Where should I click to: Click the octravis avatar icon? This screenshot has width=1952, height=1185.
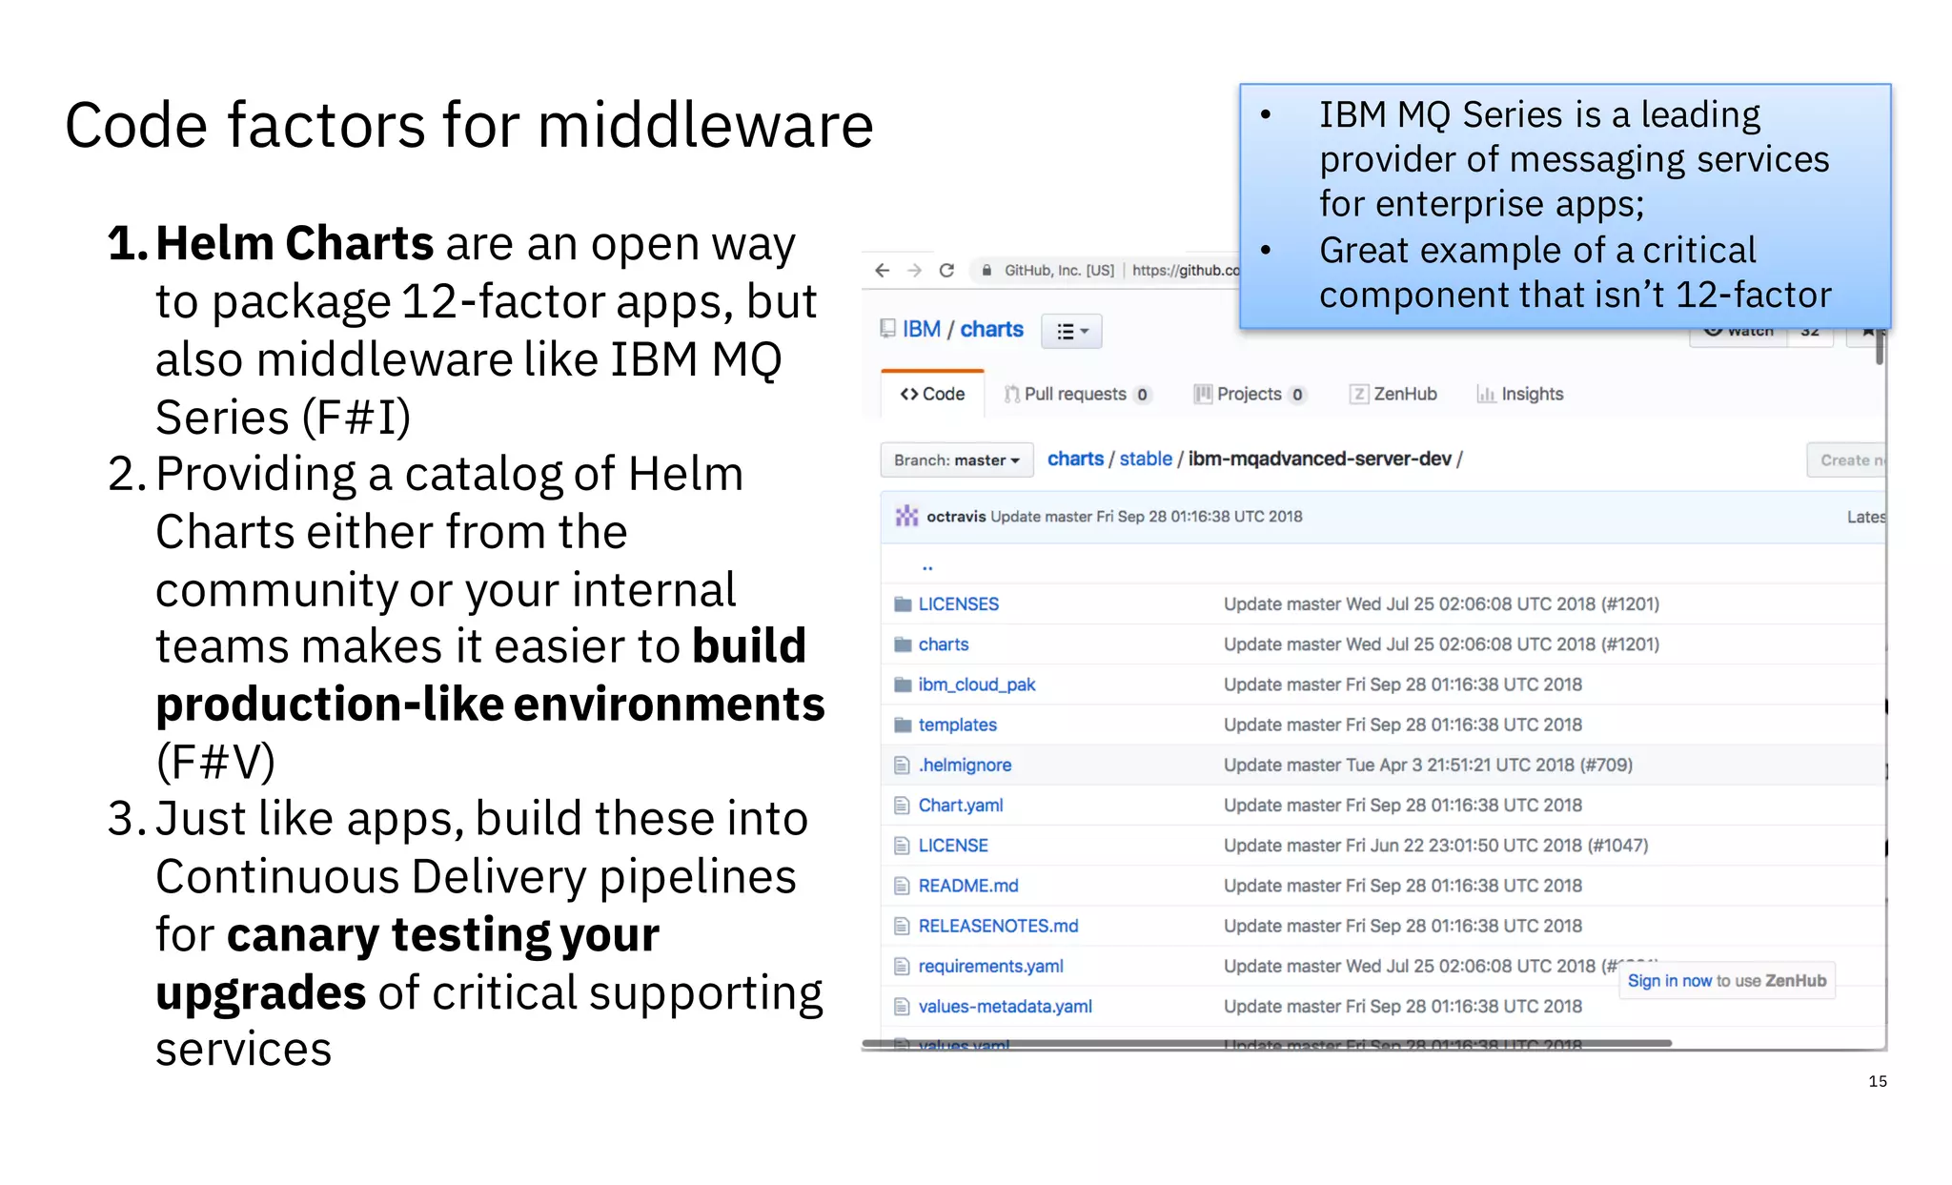(906, 517)
